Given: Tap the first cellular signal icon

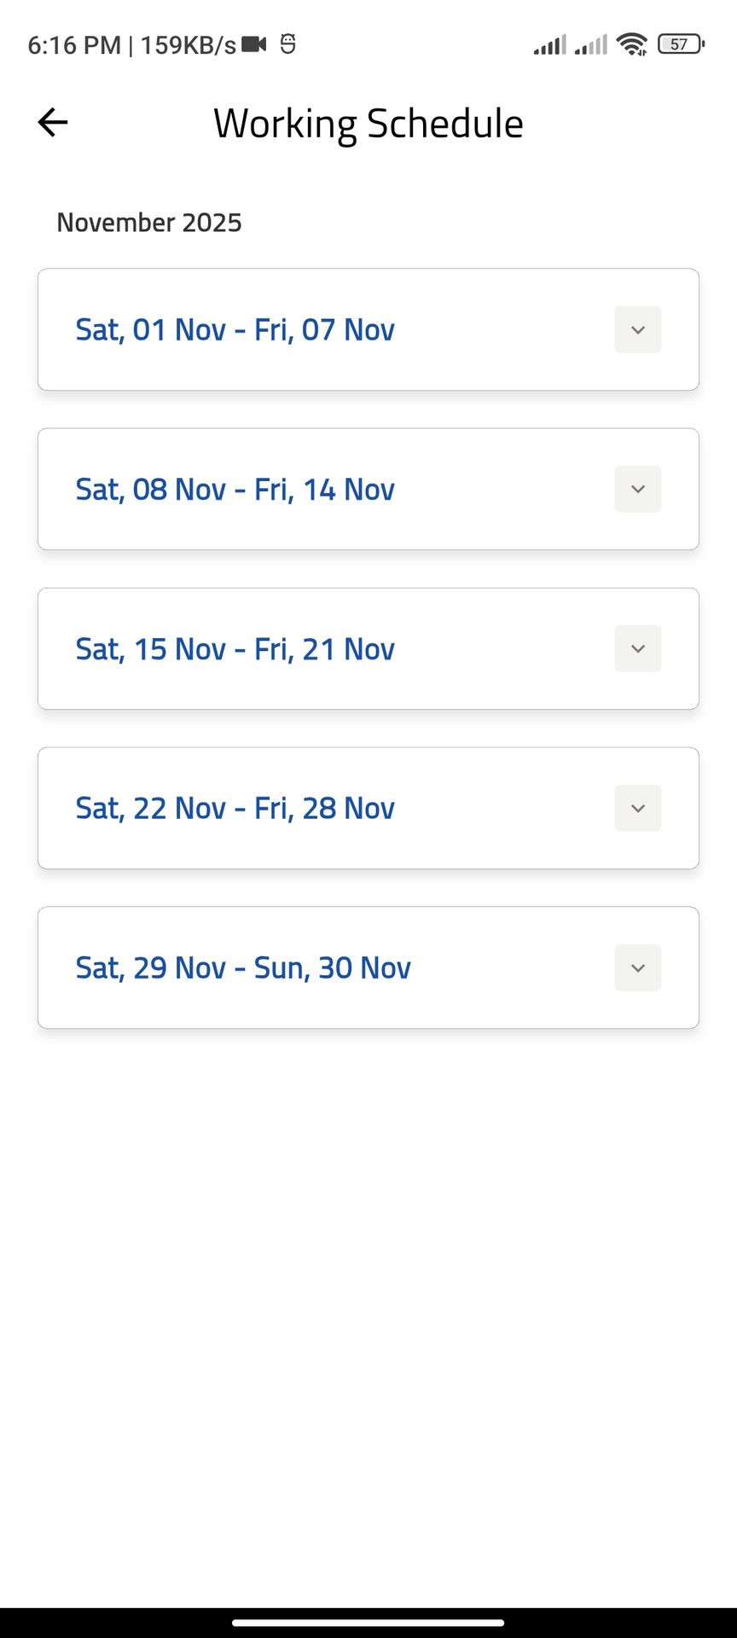Looking at the screenshot, I should click(x=550, y=44).
